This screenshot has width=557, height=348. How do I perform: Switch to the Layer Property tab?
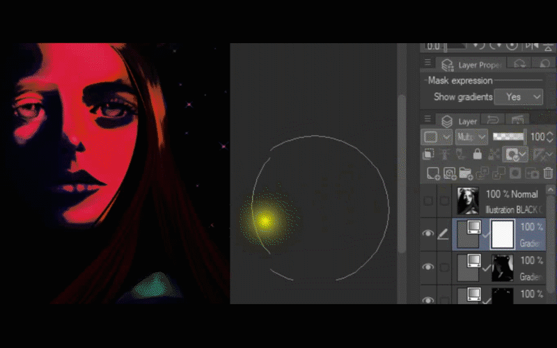coord(472,65)
